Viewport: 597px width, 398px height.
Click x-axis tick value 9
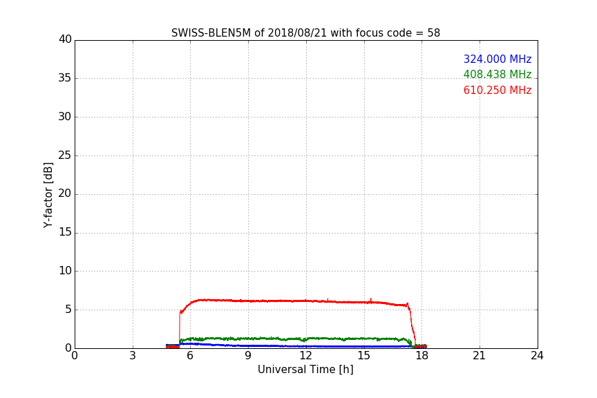tap(248, 356)
